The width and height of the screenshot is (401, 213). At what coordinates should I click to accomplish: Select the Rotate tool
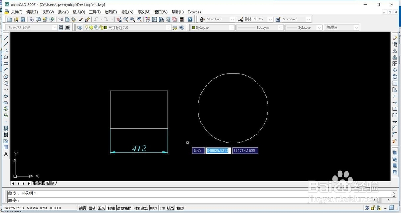pyautogui.click(x=395, y=77)
